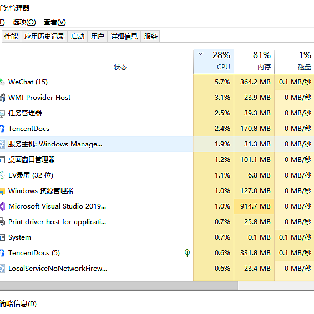Select the TencentDocs process name
The image size is (314, 314).
(x=29, y=129)
